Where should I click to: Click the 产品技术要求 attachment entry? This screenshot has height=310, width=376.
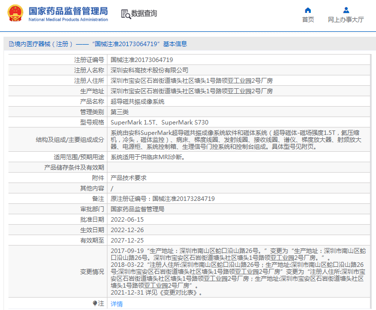tap(128, 178)
